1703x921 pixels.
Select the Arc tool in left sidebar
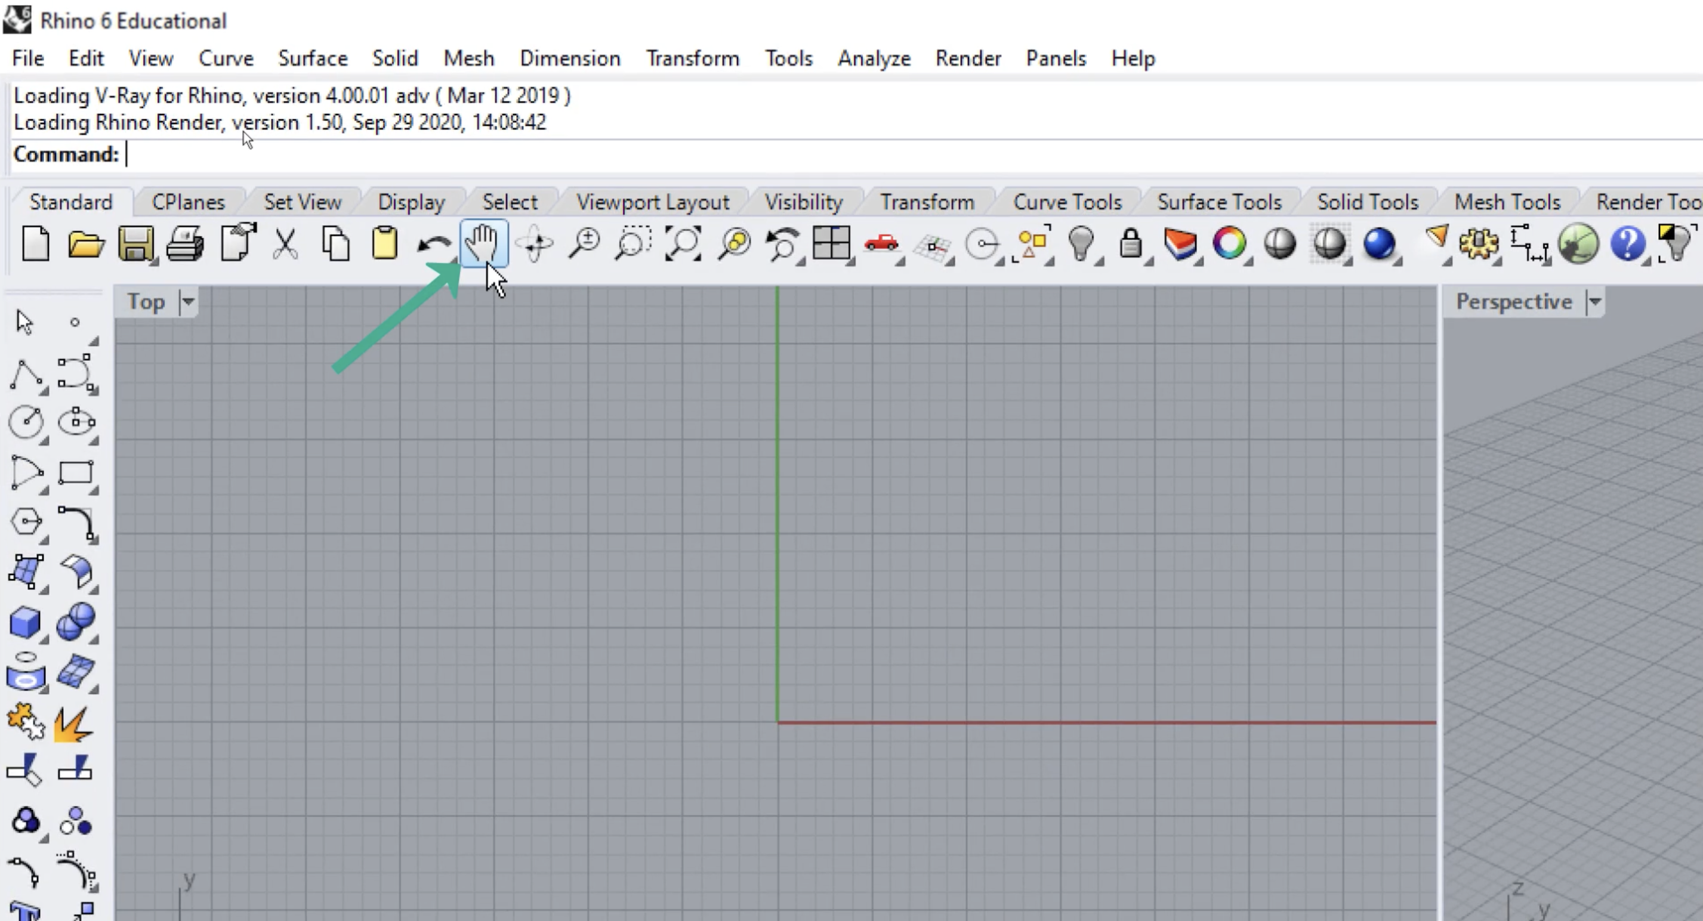tap(26, 473)
